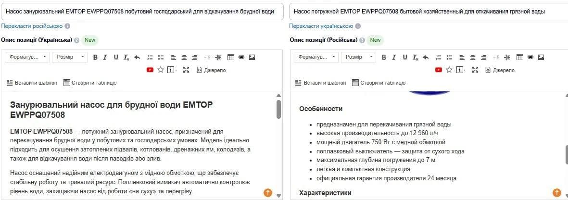Toggle Italic in the Ukrainian description editor
The height and width of the screenshot is (200, 568).
[x=105, y=57]
